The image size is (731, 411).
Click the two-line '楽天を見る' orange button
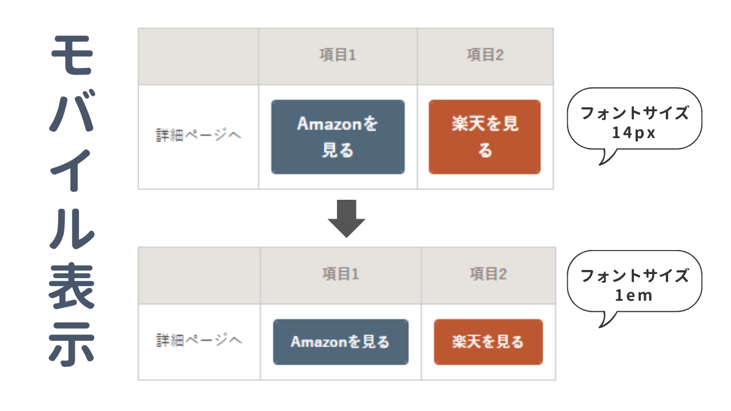tap(484, 137)
